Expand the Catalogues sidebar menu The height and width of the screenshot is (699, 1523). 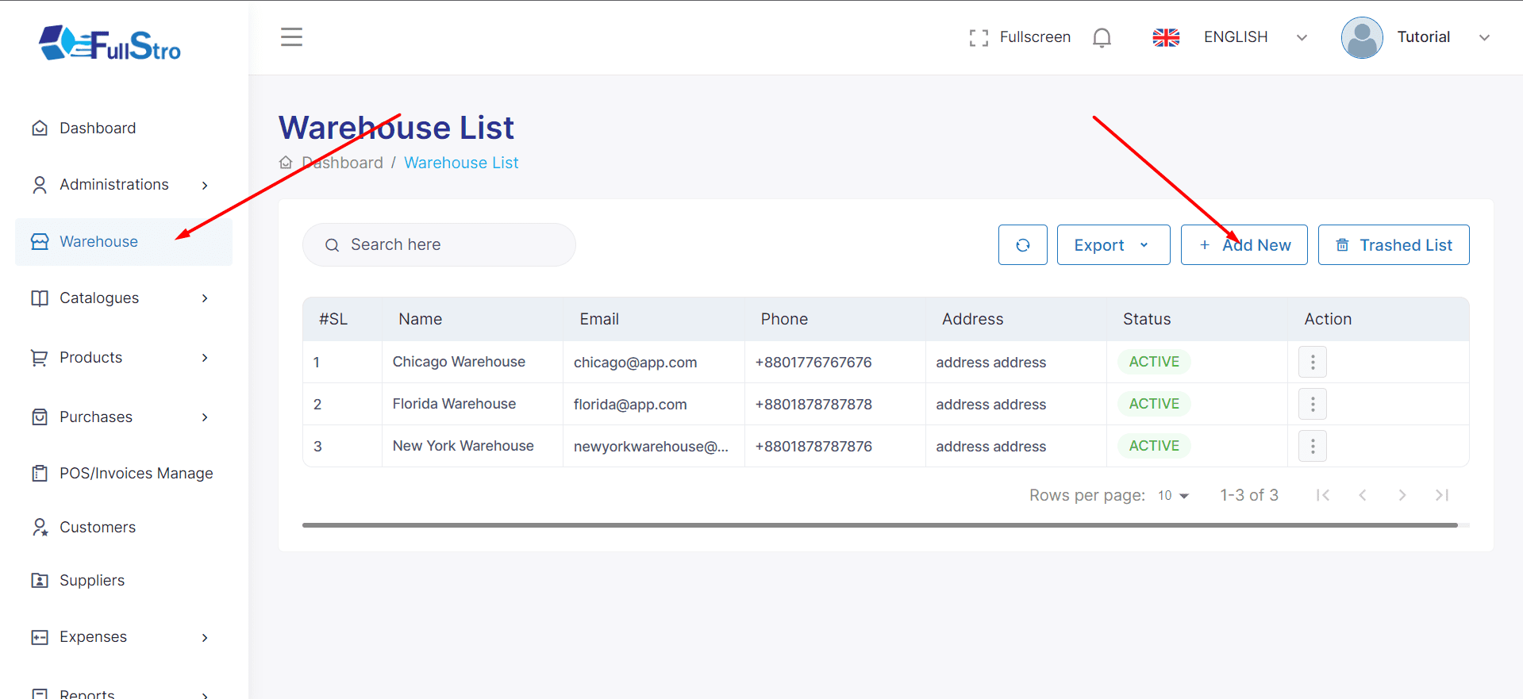(119, 298)
